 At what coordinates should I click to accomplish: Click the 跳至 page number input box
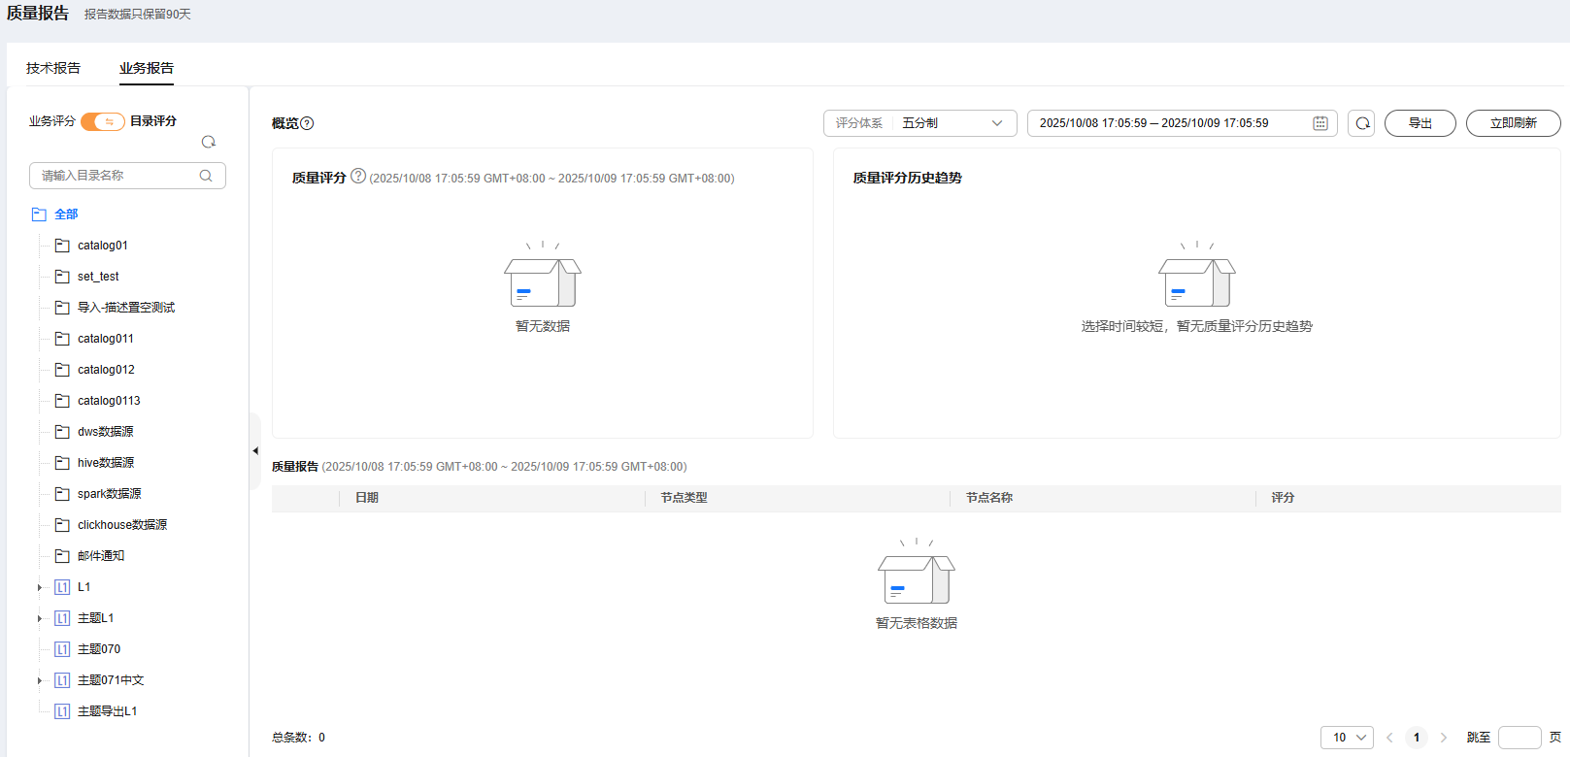pyautogui.click(x=1520, y=738)
